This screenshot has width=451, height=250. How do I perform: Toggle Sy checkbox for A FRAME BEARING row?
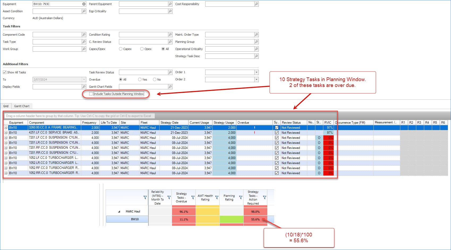277,128
